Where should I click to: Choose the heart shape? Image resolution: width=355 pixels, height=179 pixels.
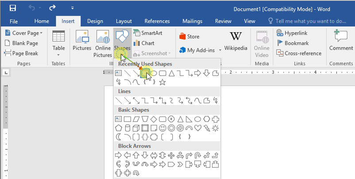[198, 128]
